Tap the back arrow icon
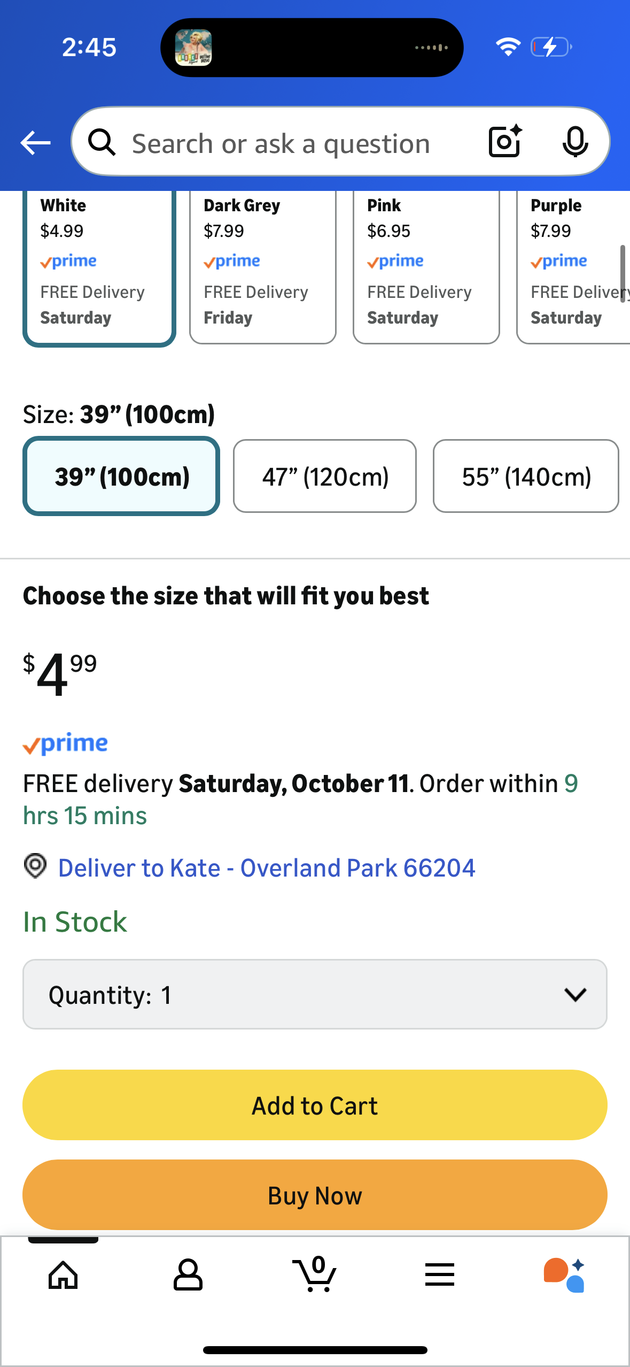This screenshot has width=630, height=1367. pos(35,143)
